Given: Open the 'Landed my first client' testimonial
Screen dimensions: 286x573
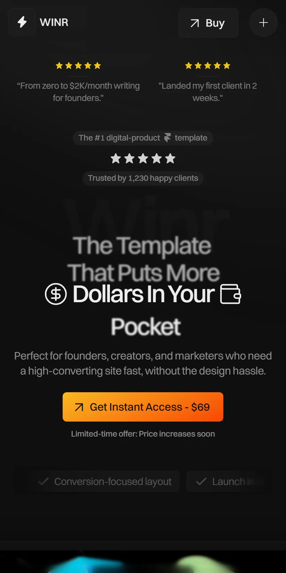Looking at the screenshot, I should tap(208, 92).
